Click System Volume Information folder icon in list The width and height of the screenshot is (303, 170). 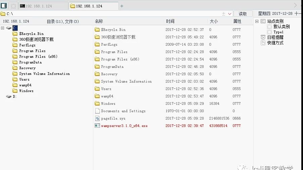coord(97,81)
